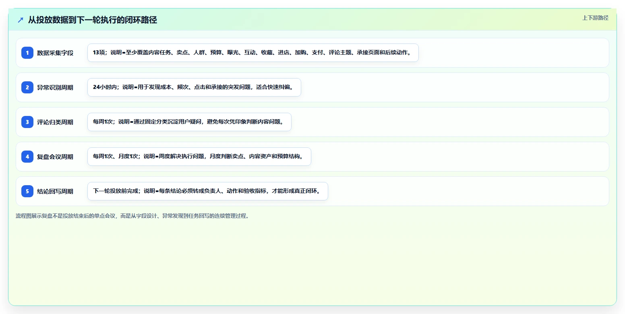Viewport: 625px width, 314px height.
Task: Click the 每周1次；说明=通过固定分类 description box
Action: coord(189,122)
